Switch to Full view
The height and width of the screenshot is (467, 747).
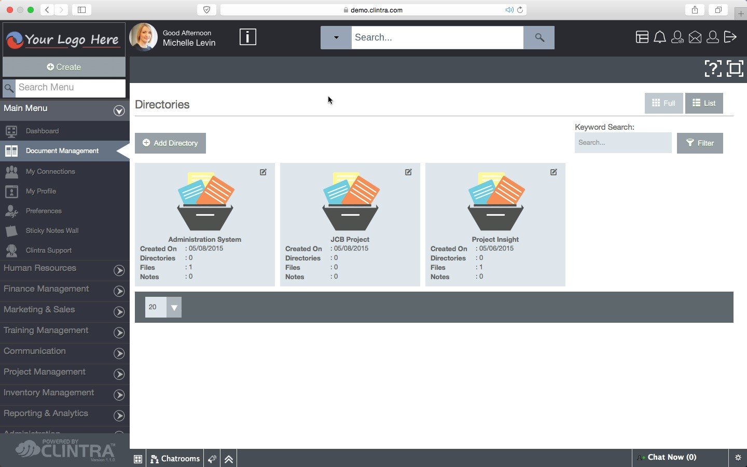pyautogui.click(x=663, y=103)
